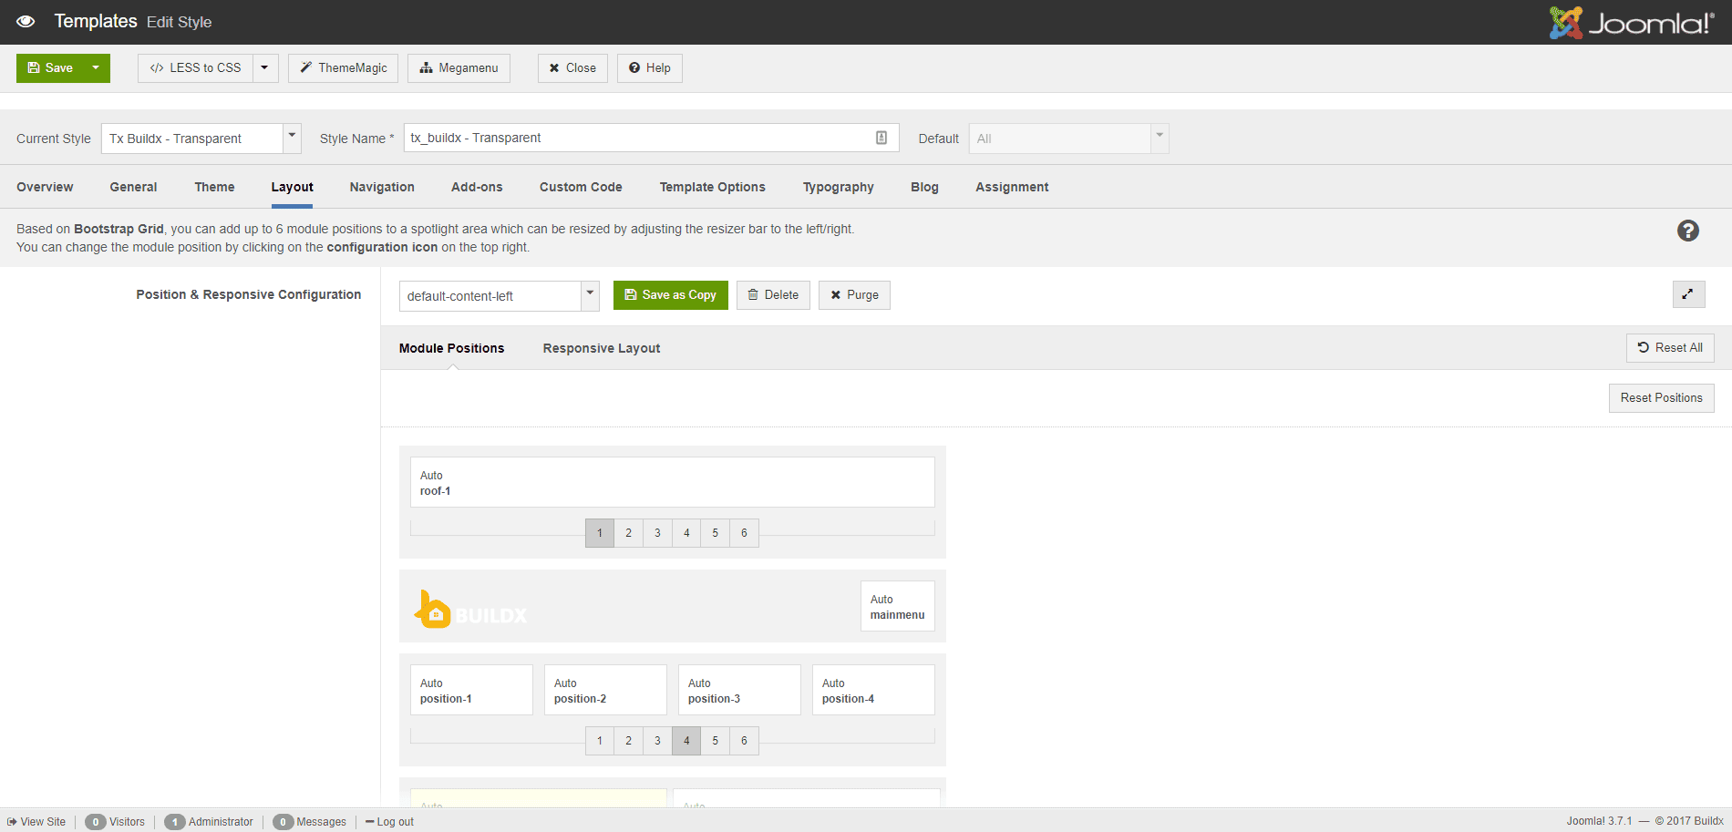
Task: Click the Save as Copy button
Action: 670,294
